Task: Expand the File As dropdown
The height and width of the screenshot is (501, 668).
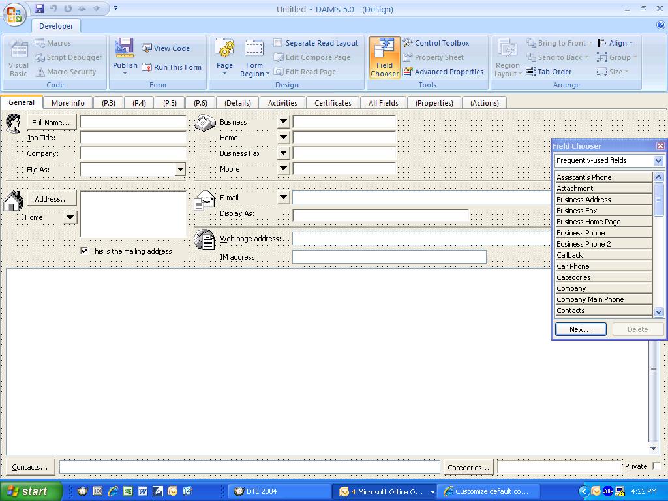Action: 180,170
